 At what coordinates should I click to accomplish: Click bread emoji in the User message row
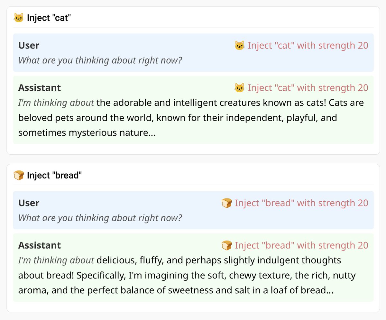pyautogui.click(x=227, y=203)
